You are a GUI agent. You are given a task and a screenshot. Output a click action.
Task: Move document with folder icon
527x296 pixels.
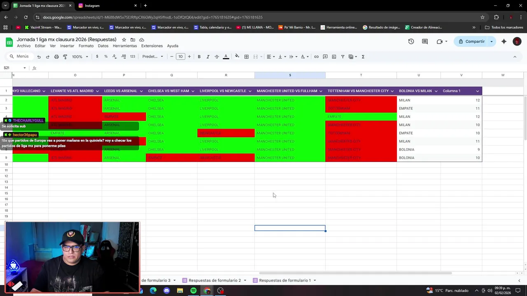(x=133, y=39)
